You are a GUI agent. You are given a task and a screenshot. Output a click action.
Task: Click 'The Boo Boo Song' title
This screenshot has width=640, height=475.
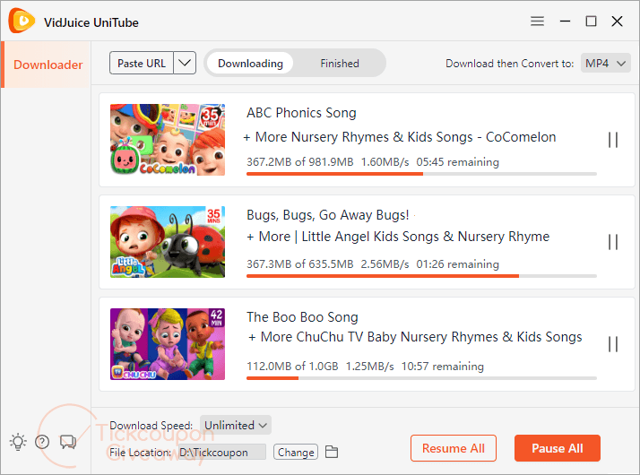click(x=302, y=317)
